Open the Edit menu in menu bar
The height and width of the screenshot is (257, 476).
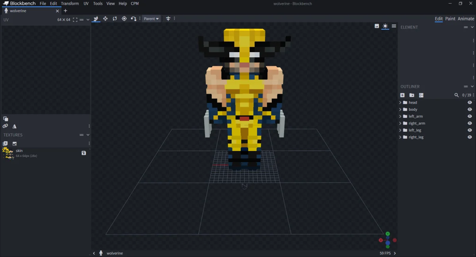tap(54, 4)
